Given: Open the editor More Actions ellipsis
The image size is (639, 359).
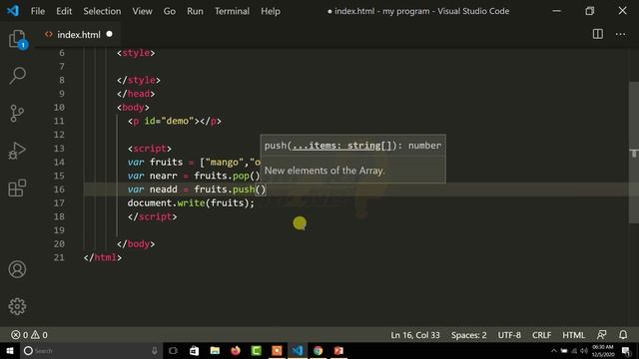Looking at the screenshot, I should pos(620,34).
